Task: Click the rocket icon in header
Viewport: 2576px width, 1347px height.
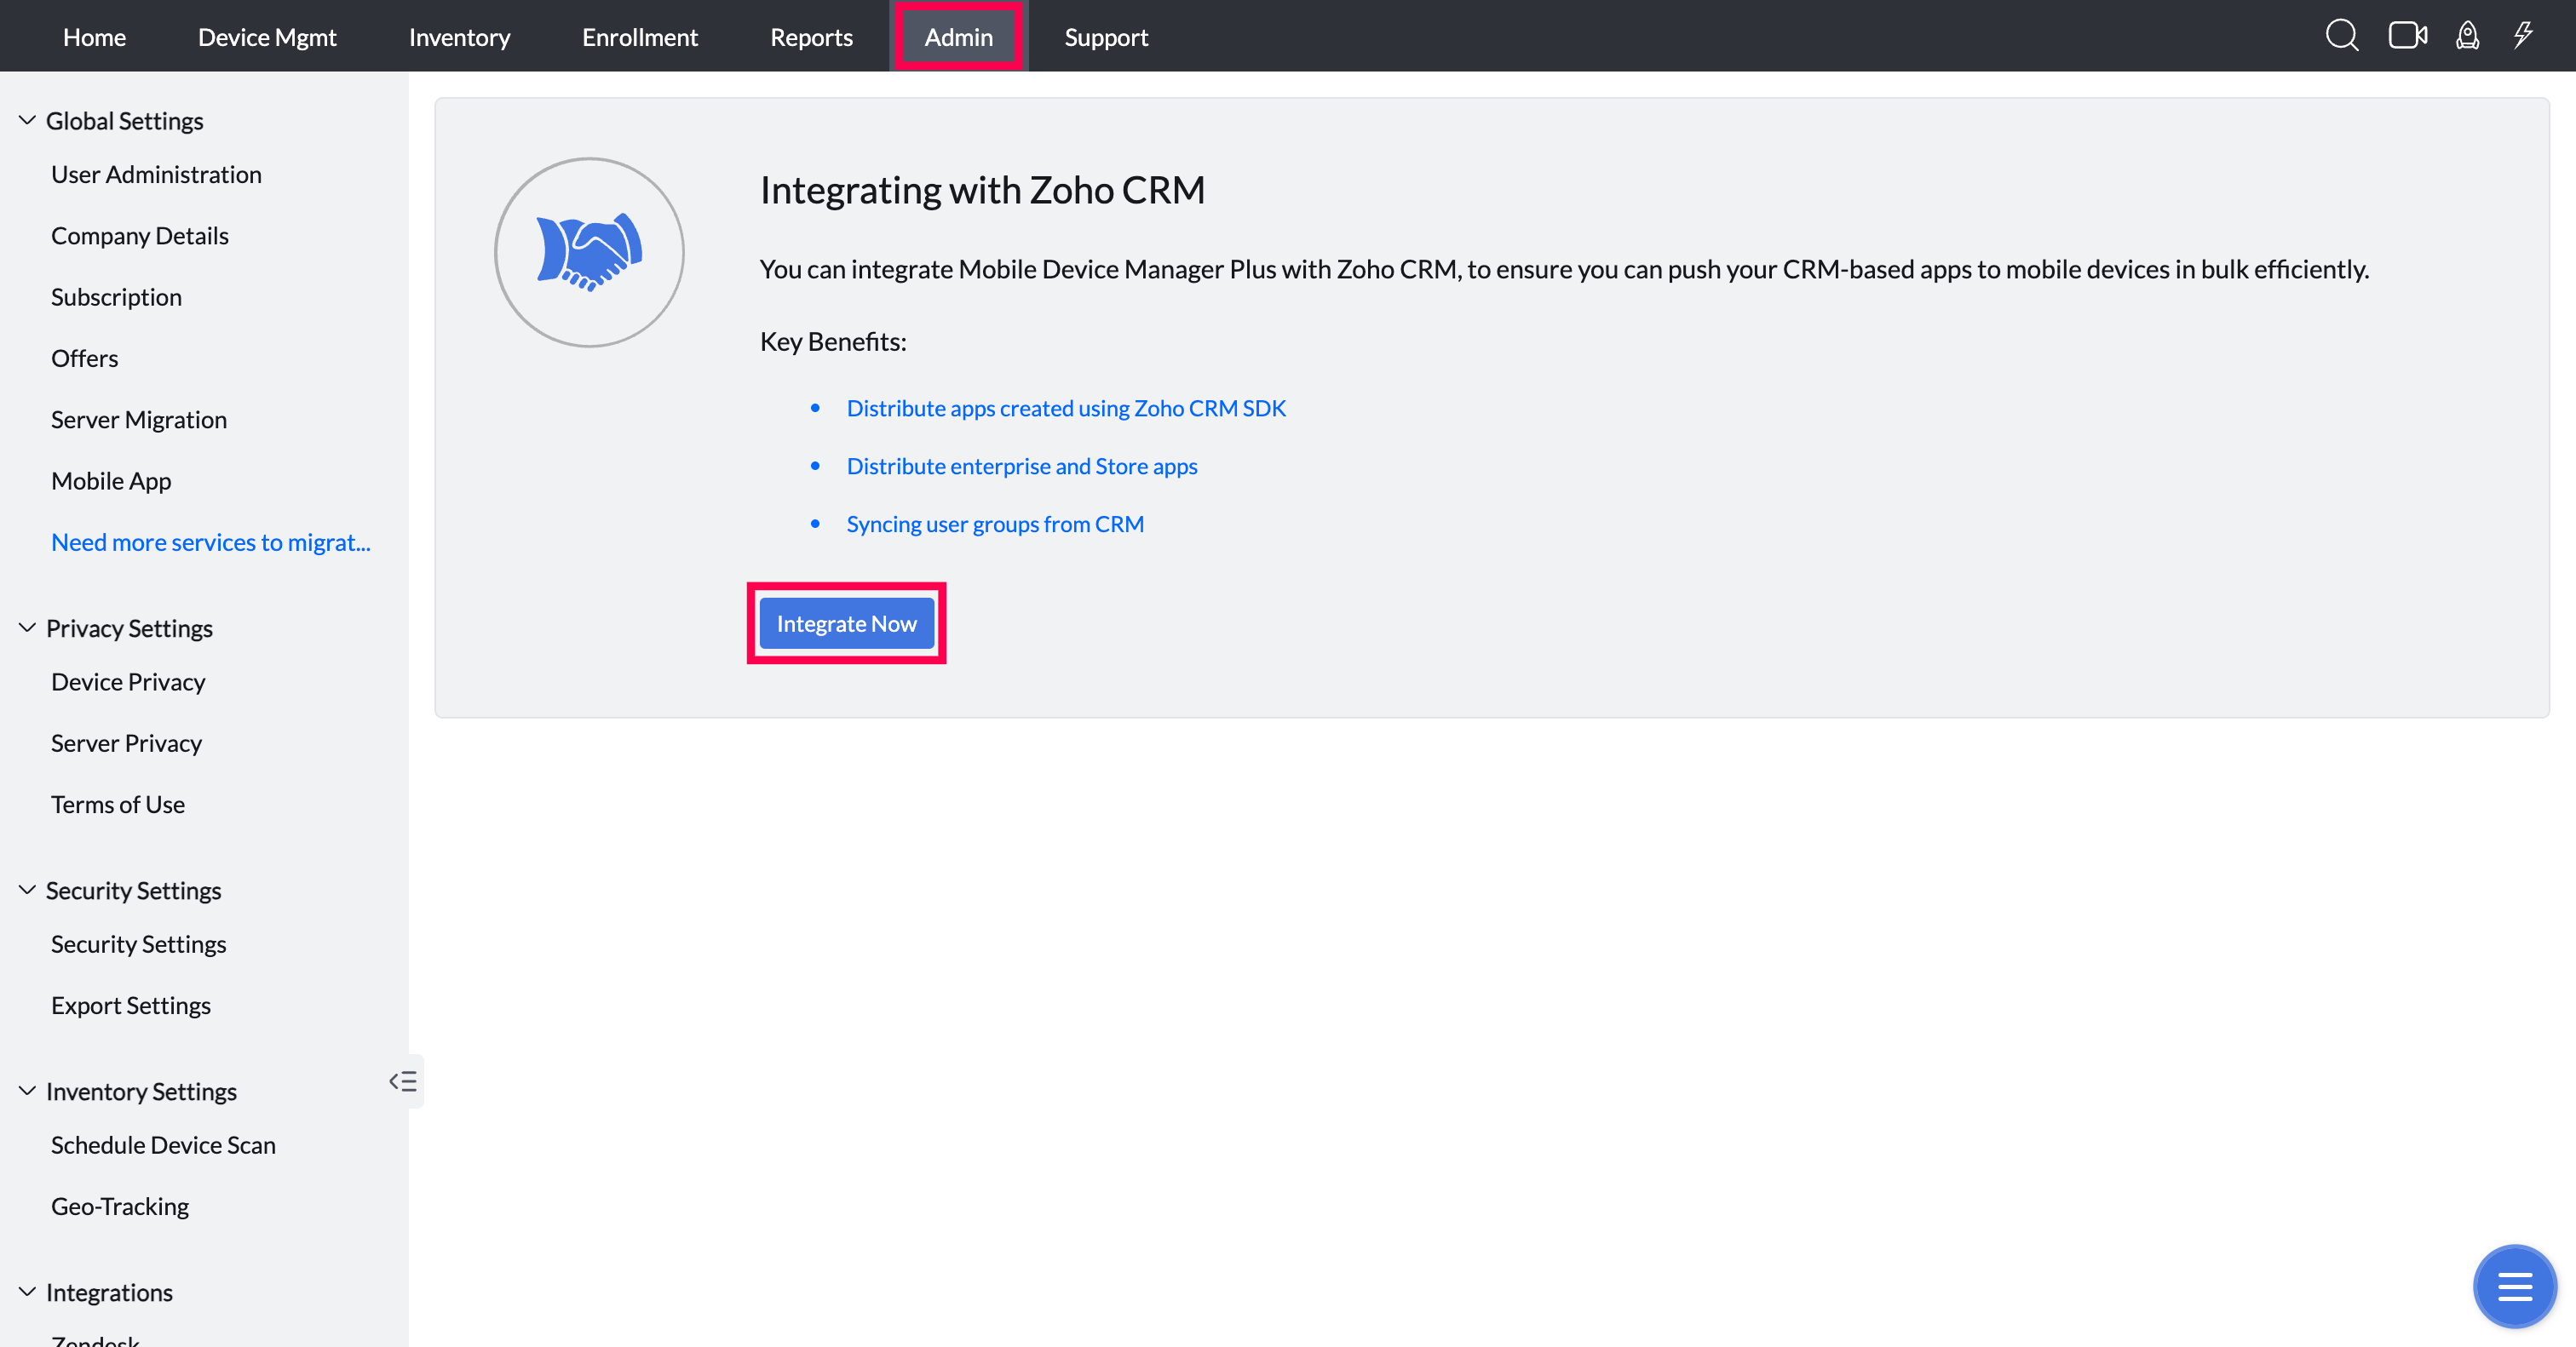Action: [x=2467, y=36]
